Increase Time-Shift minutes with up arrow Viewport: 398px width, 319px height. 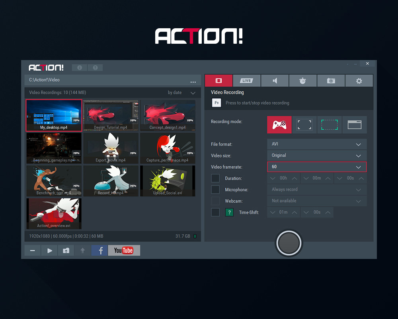(295, 212)
